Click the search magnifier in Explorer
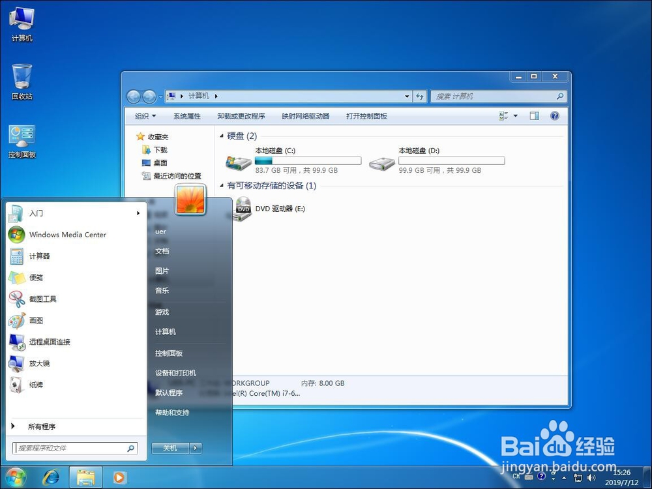This screenshot has height=489, width=652. [x=560, y=96]
